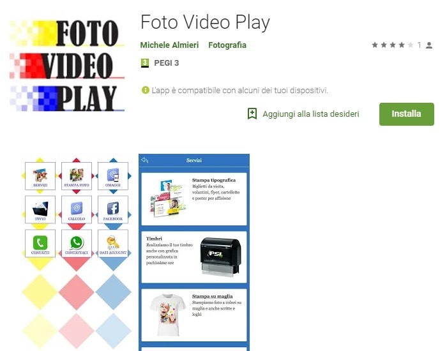Tap the Invio folder icon
Viewport: 447px width, 351px height.
[40, 209]
